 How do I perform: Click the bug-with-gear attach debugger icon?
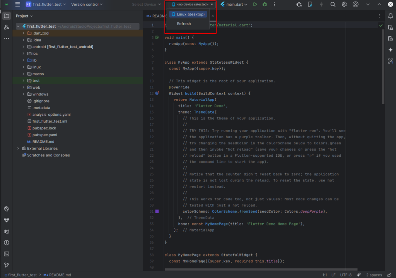pos(299,4)
